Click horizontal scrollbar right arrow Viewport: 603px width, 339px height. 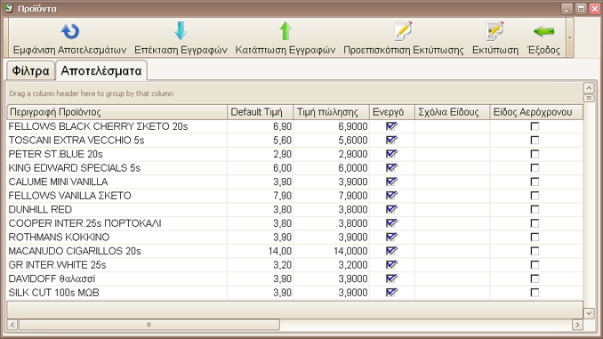pos(577,325)
